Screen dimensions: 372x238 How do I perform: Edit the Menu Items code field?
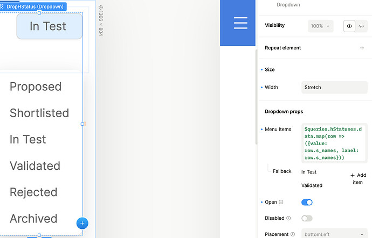tap(334, 143)
